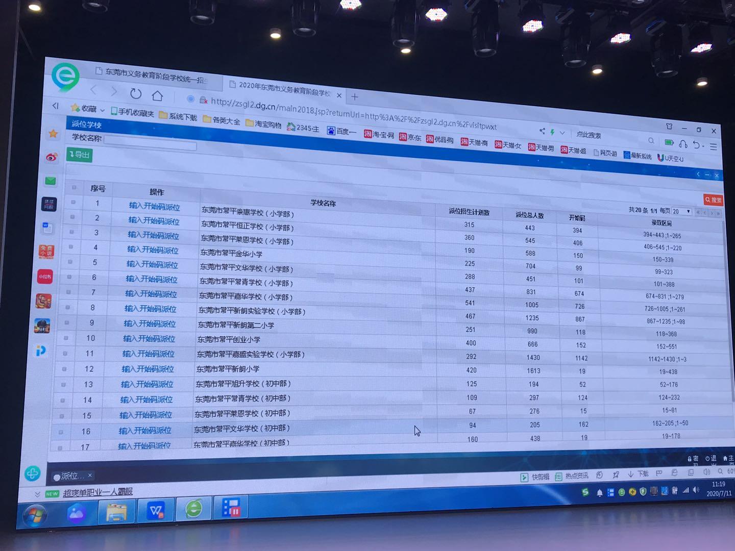
Task: Expand the dropdown arrow beside the lightning icon
Action: [562, 133]
